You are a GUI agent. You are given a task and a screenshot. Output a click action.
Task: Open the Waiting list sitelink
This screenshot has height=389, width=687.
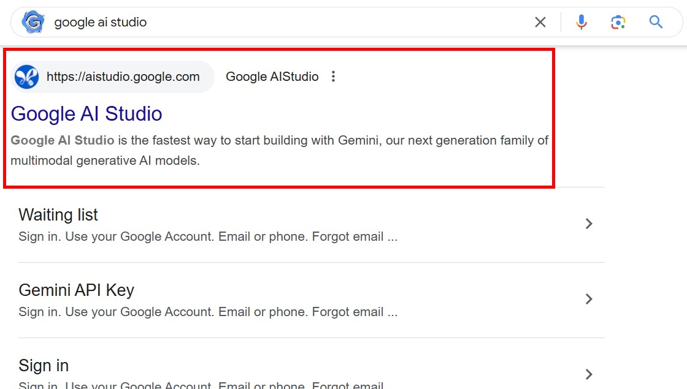pos(58,215)
